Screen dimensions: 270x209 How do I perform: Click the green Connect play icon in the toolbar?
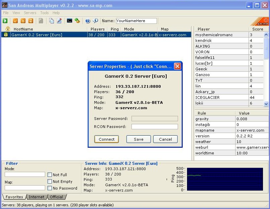click(5, 21)
